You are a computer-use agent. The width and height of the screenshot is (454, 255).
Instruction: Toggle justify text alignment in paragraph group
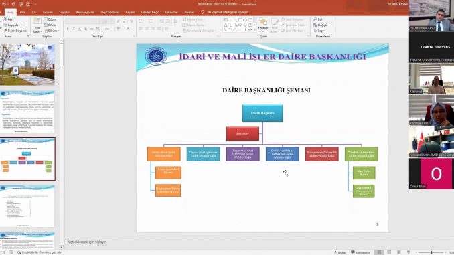159,29
